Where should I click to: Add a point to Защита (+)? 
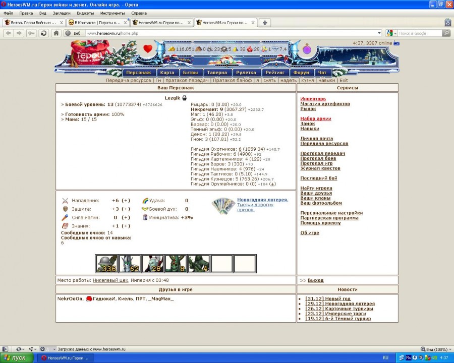point(126,209)
